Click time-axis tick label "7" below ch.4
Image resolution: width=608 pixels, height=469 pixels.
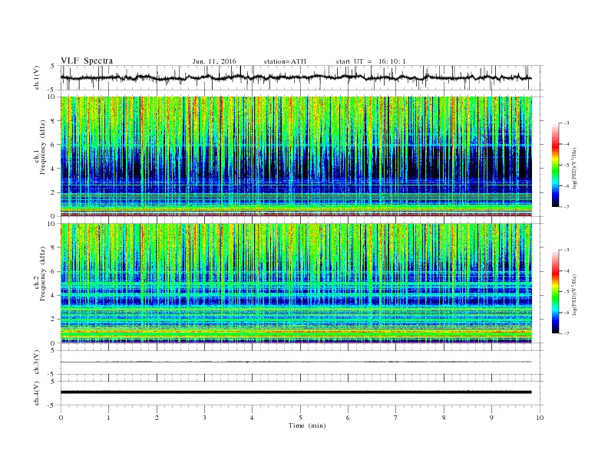click(x=396, y=418)
